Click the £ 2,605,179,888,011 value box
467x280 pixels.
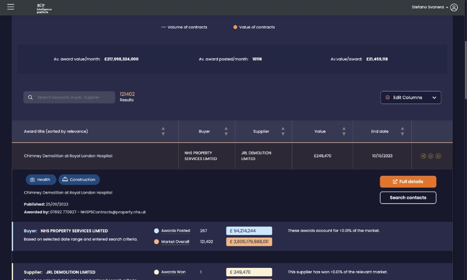(249, 242)
